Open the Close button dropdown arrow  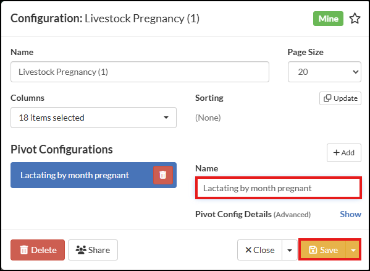point(290,250)
